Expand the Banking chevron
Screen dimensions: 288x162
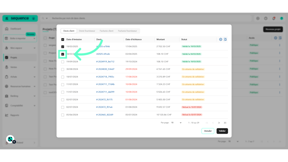34,96
